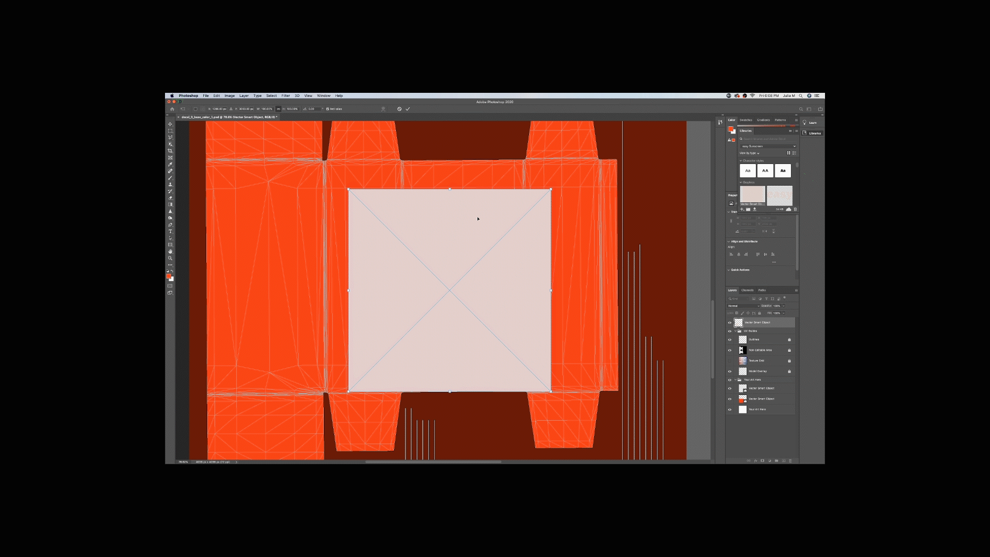Viewport: 990px width, 557px height.
Task: Select the Clone Stamp tool
Action: [x=170, y=185]
